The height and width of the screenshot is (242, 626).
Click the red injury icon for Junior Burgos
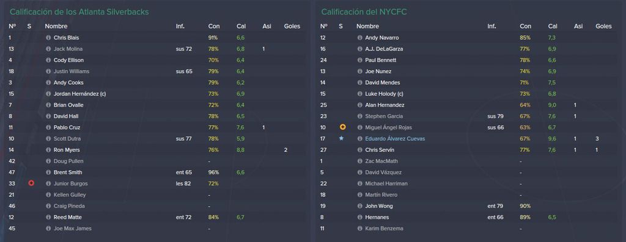coord(31,183)
